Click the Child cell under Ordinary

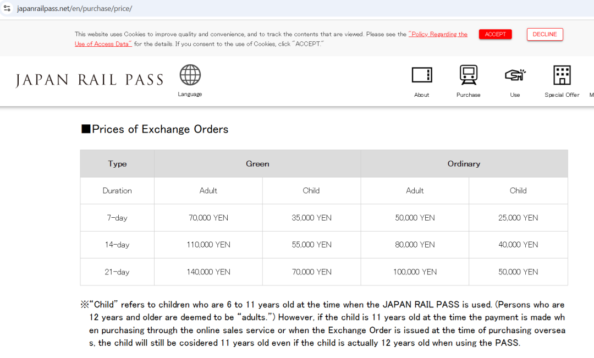518,191
